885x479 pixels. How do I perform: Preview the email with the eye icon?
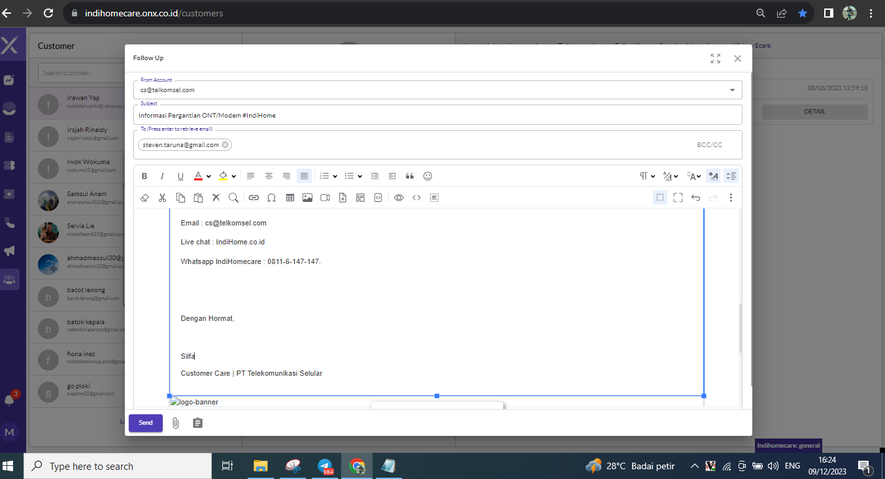399,197
